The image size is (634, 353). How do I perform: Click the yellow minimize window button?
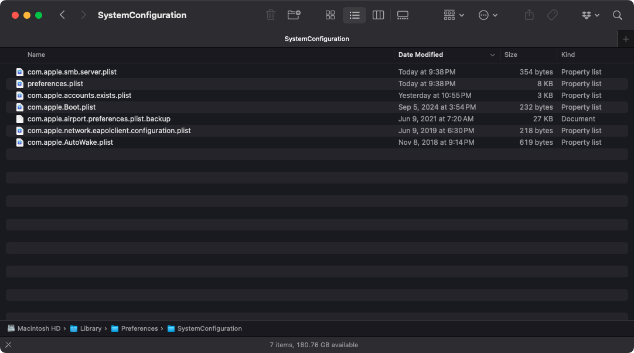[27, 15]
